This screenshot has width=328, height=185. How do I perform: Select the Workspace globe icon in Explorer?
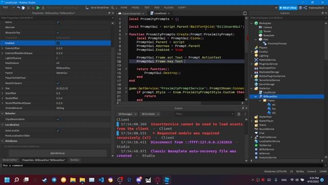256,23
